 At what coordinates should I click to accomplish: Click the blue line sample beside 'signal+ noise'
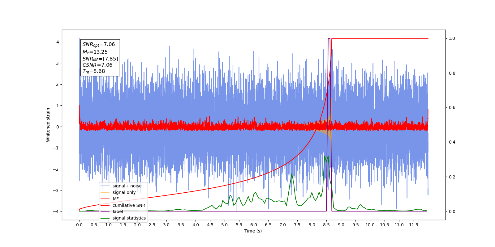105,186
